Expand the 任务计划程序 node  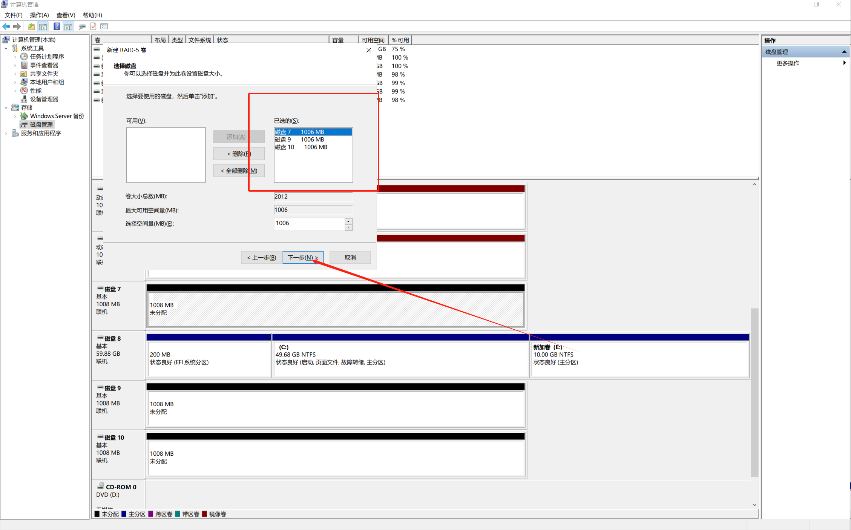pyautogui.click(x=15, y=57)
